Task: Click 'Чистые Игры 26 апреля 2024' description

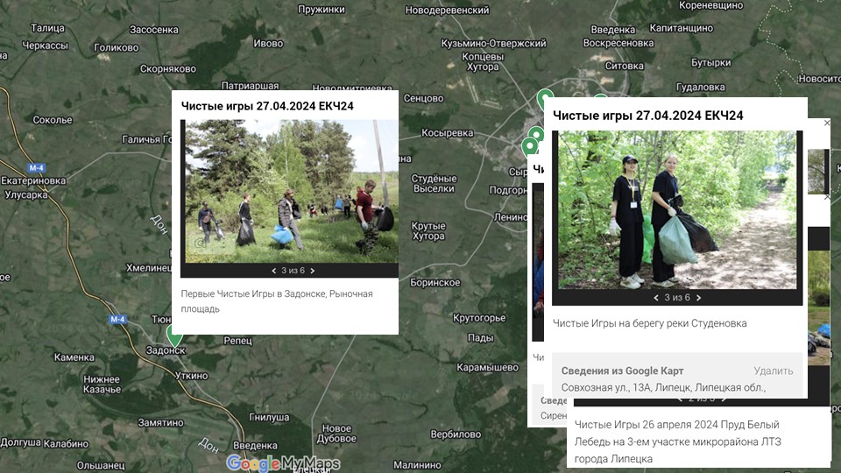Action: [678, 441]
